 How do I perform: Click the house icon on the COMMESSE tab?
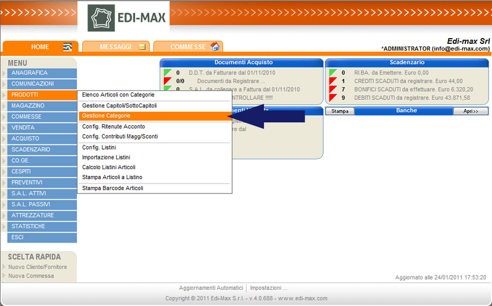click(214, 47)
